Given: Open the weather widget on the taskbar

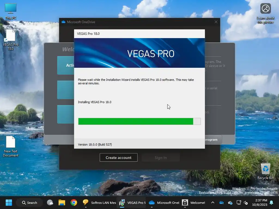Looking at the screenshot, I should pyautogui.click(x=50, y=202).
